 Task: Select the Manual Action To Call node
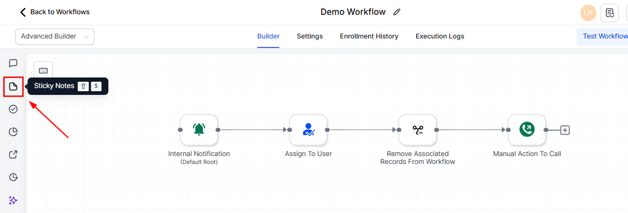pyautogui.click(x=527, y=130)
